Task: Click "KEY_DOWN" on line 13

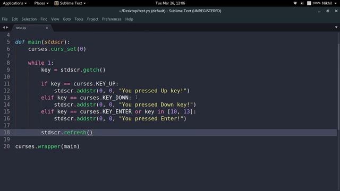Action: [116, 98]
